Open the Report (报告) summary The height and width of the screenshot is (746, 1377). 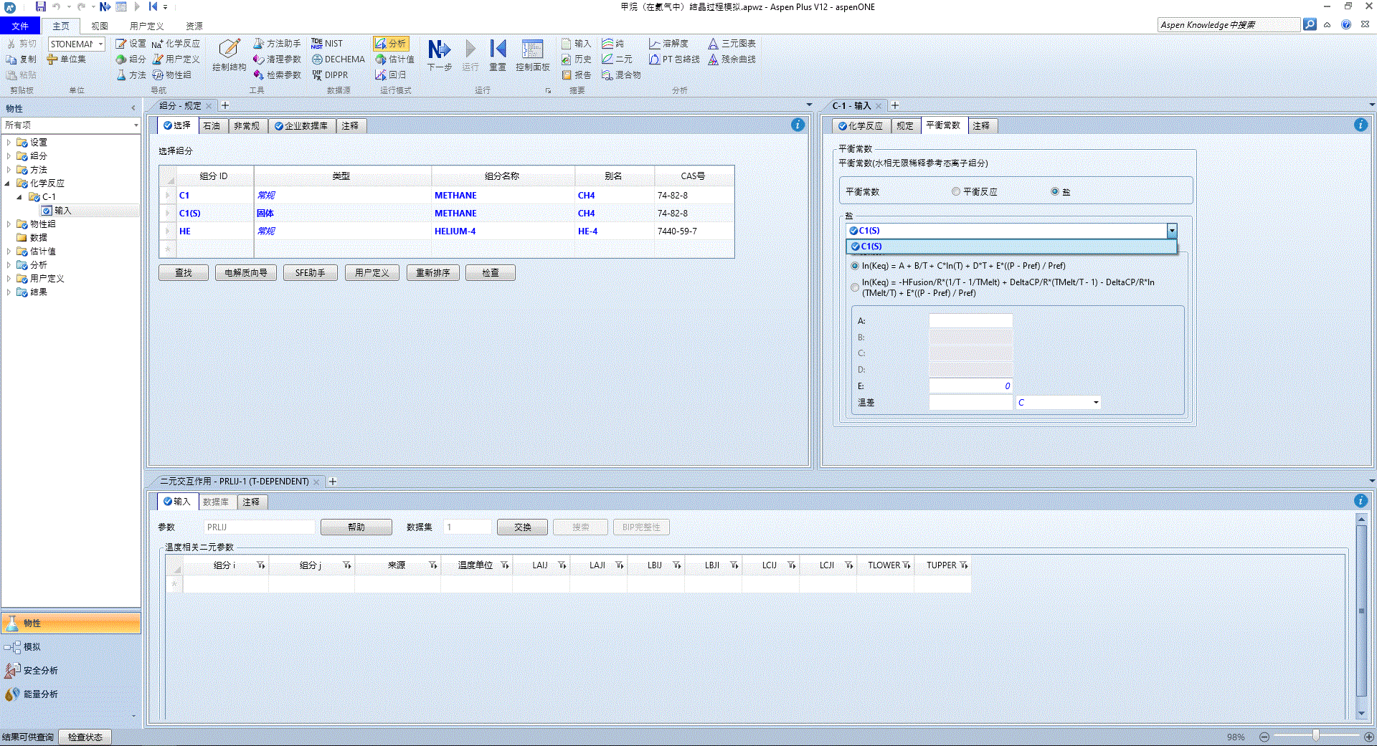577,75
